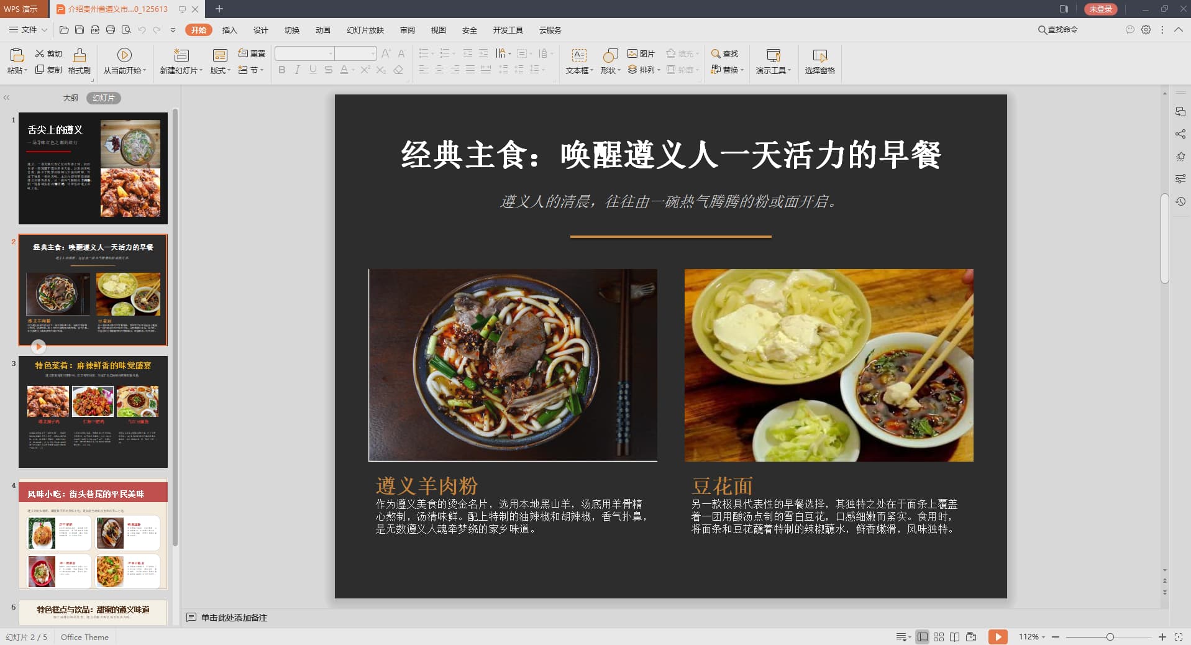Switch to reading view icon
Image resolution: width=1191 pixels, height=645 pixels.
click(955, 637)
